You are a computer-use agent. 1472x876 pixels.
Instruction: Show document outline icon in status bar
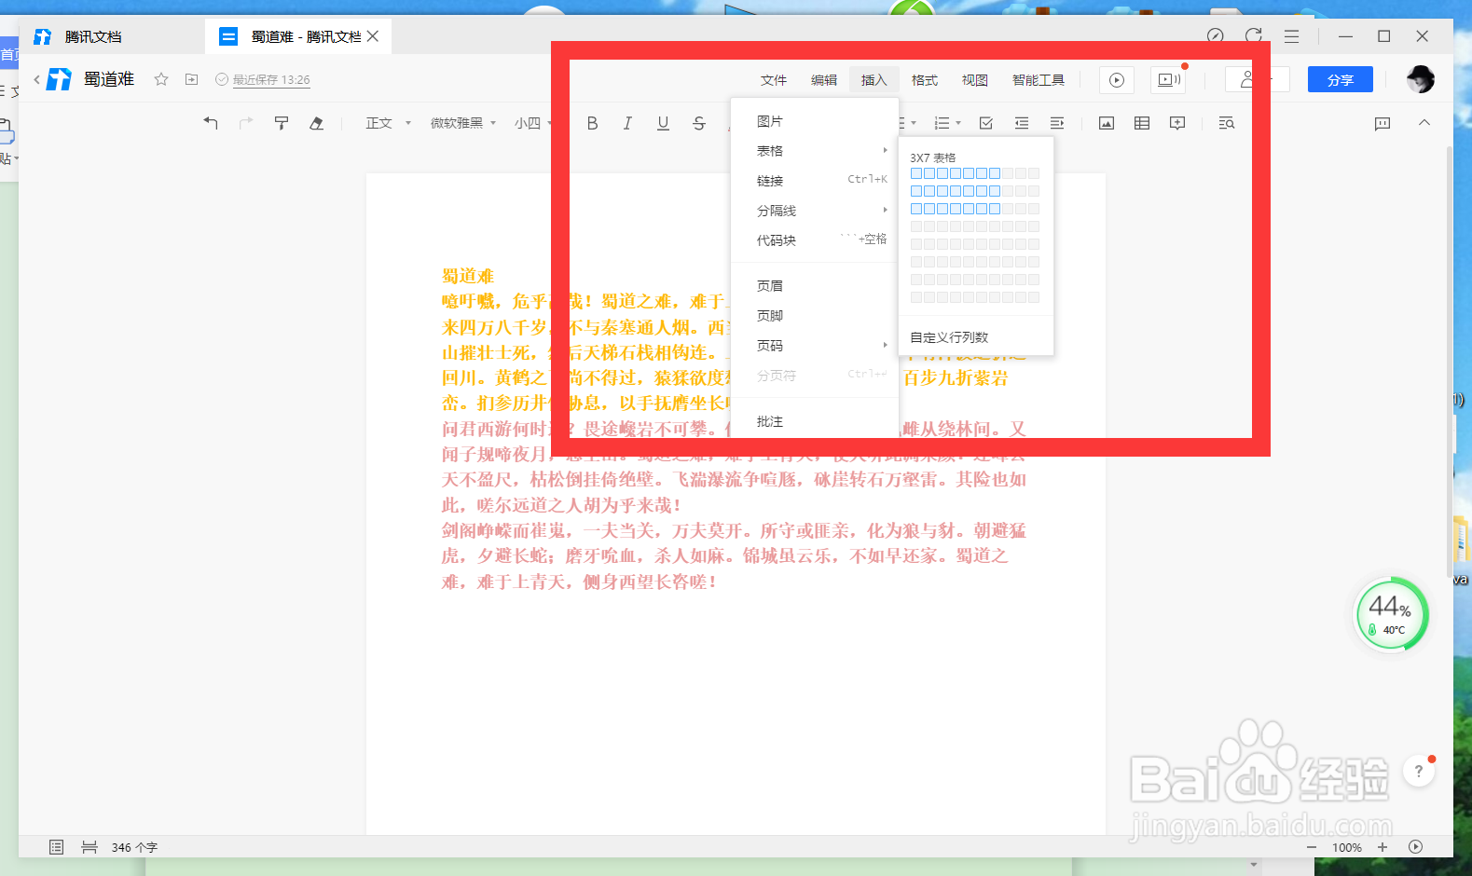point(56,847)
